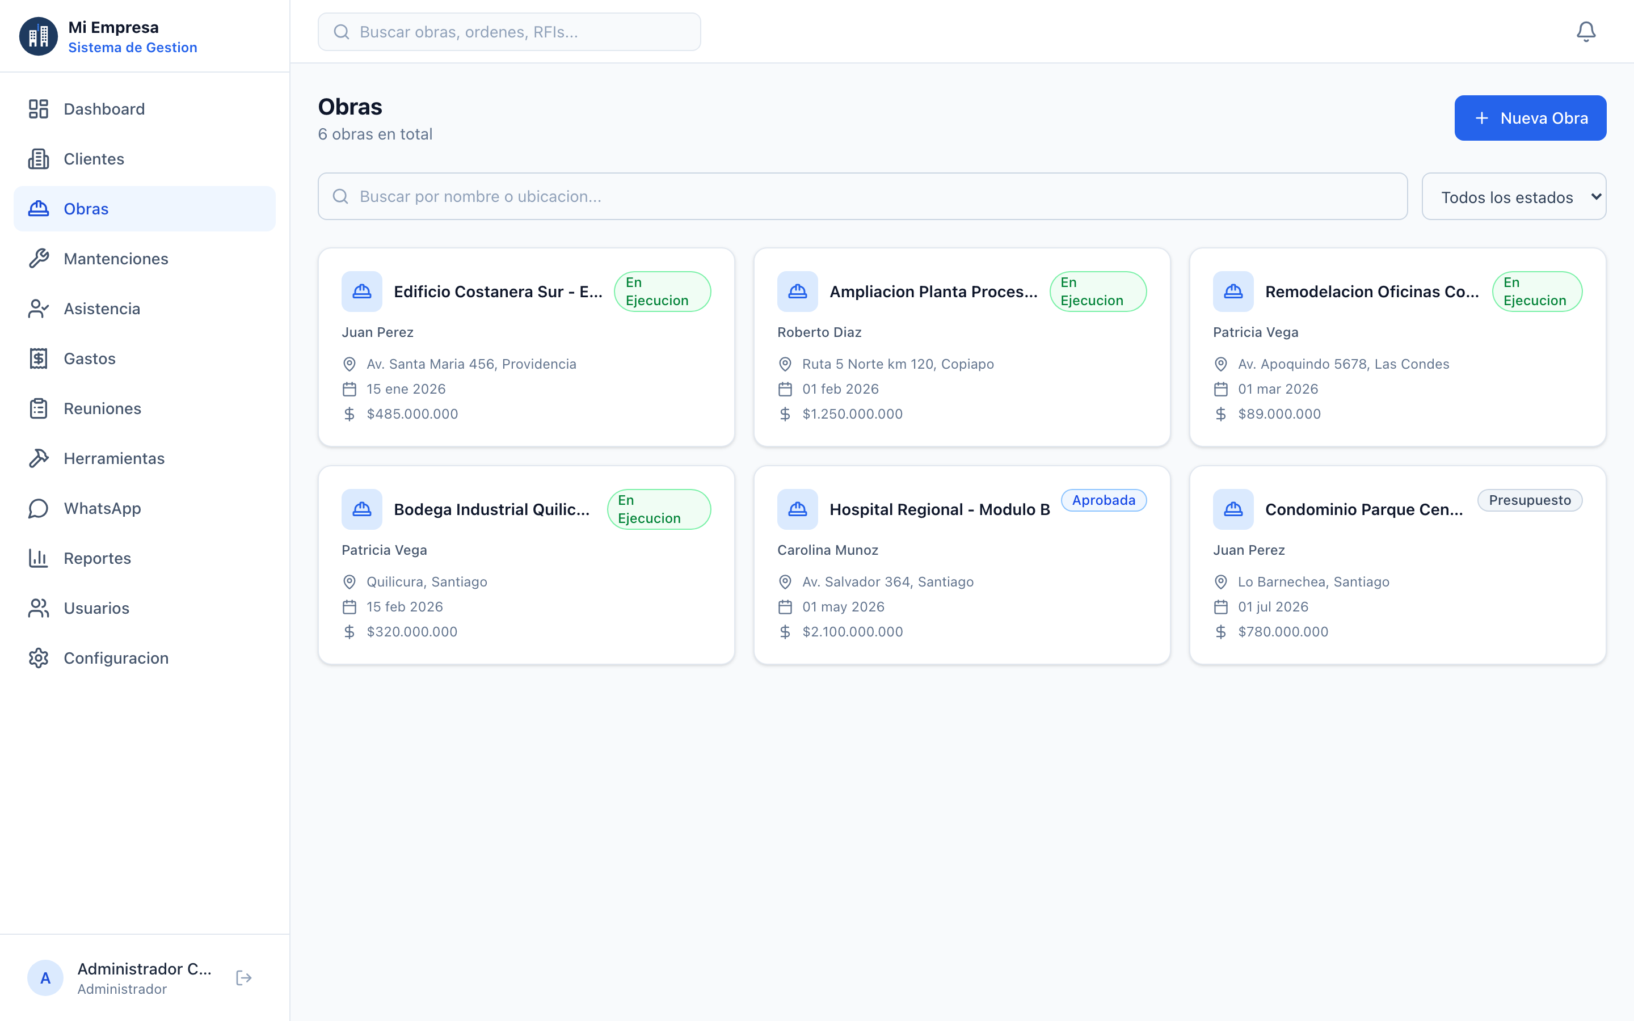Click the user avatar circle with letter A
Screen dimensions: 1634x1021
click(x=45, y=978)
